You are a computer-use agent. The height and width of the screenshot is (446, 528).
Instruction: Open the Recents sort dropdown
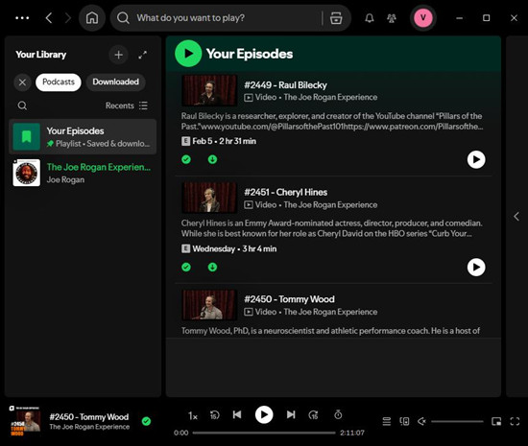pos(127,106)
